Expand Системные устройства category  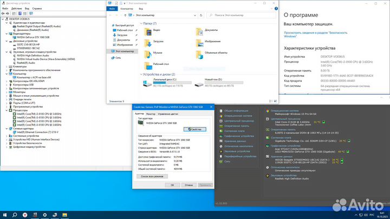6,136
